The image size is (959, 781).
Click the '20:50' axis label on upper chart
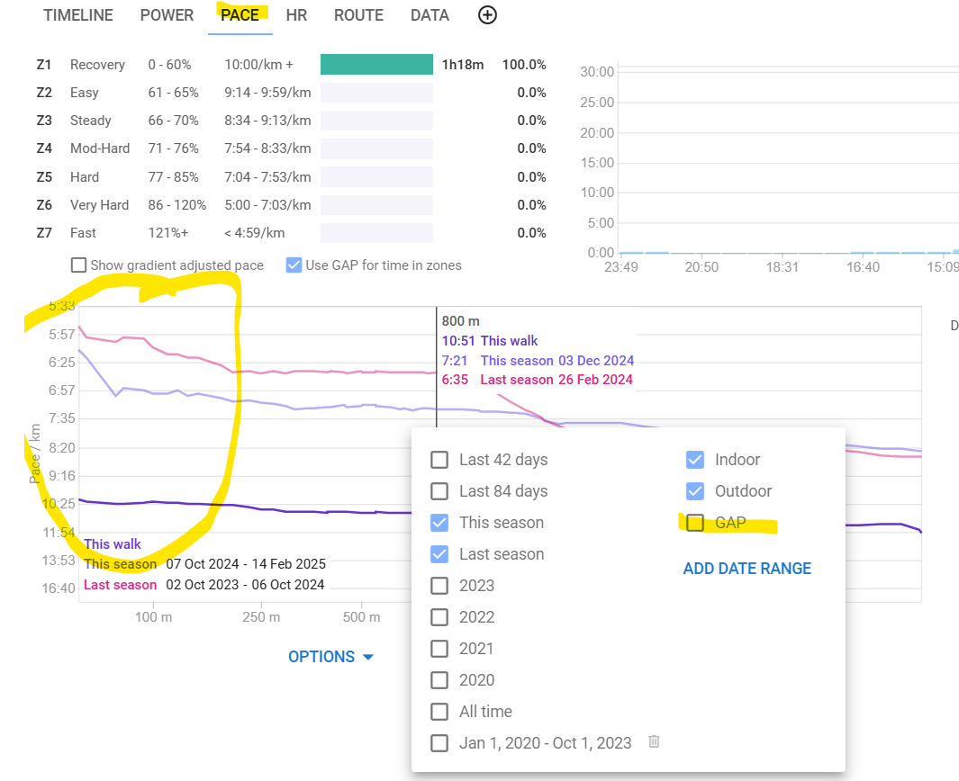[701, 267]
